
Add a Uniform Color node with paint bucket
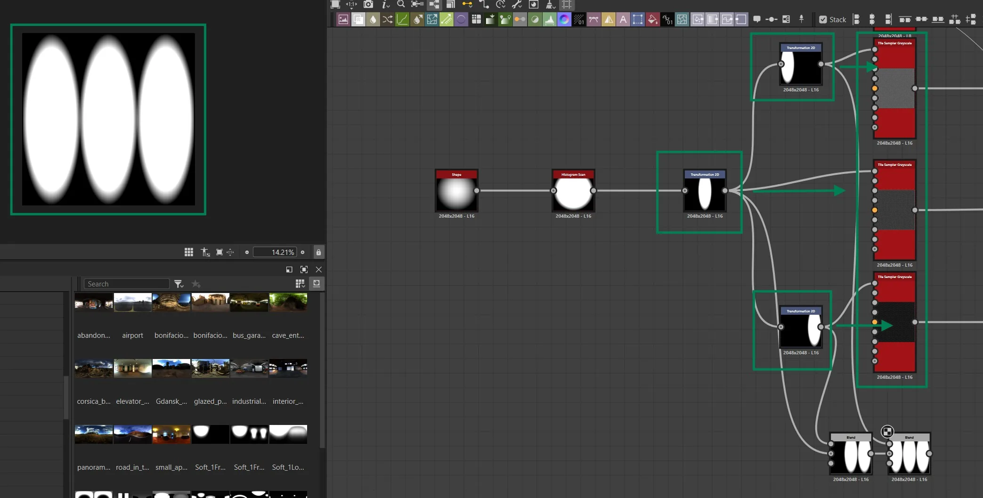(652, 19)
